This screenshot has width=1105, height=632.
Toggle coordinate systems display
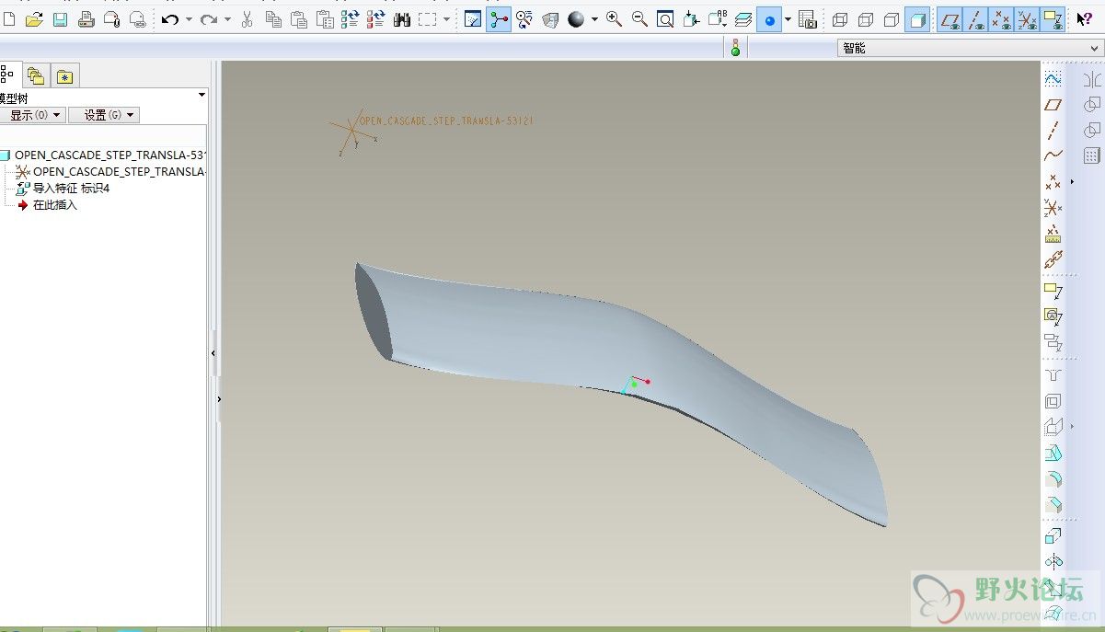point(1028,19)
